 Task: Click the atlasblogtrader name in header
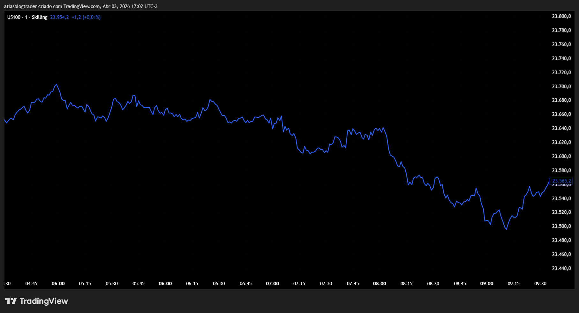click(x=20, y=6)
